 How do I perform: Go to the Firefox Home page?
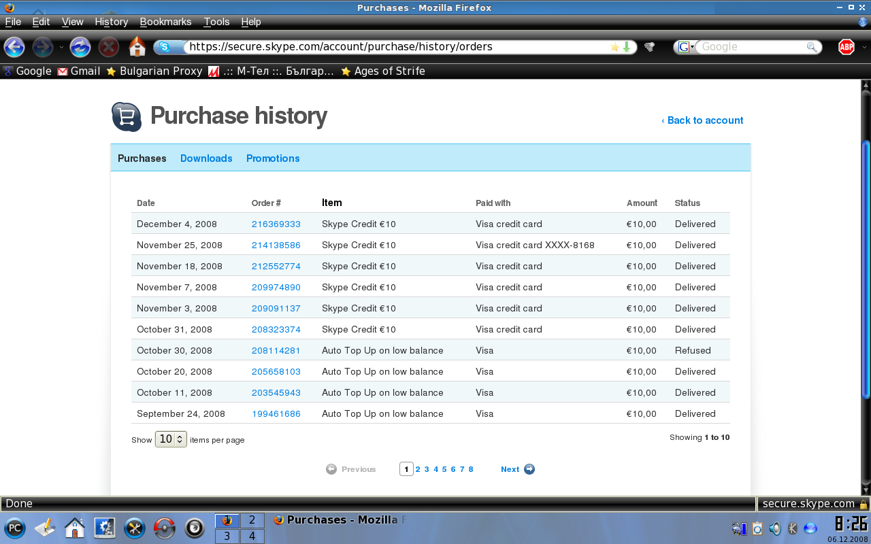[137, 46]
